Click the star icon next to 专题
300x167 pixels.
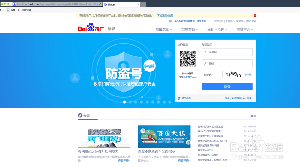point(80,115)
